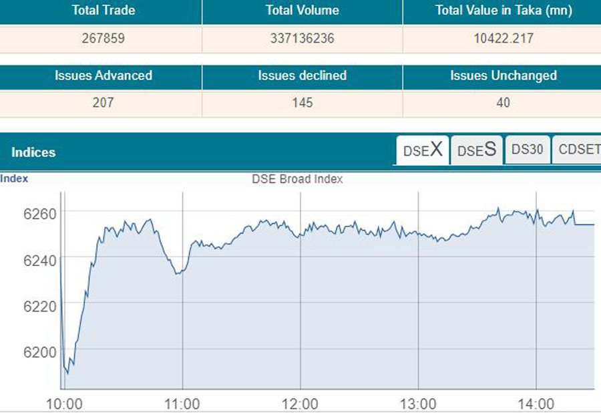This screenshot has width=601, height=413.
Task: Open the DSES index tab
Action: 477,150
